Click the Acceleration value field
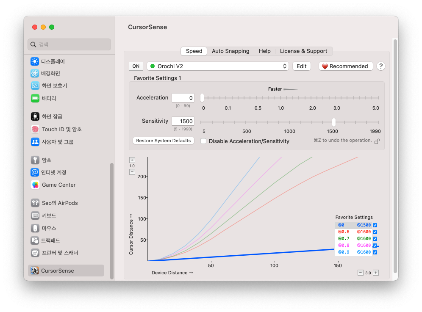The height and width of the screenshot is (312, 422). click(x=183, y=98)
